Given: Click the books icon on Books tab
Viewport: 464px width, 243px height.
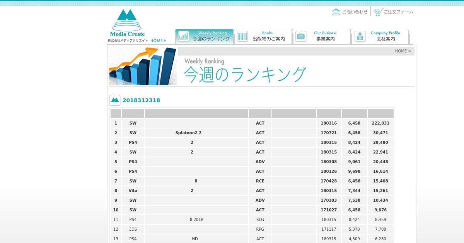Looking at the screenshot, I should [x=242, y=36].
